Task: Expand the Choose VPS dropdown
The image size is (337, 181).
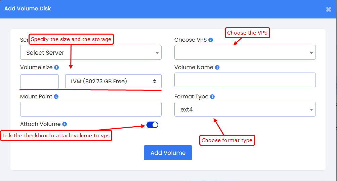Action: click(x=245, y=53)
